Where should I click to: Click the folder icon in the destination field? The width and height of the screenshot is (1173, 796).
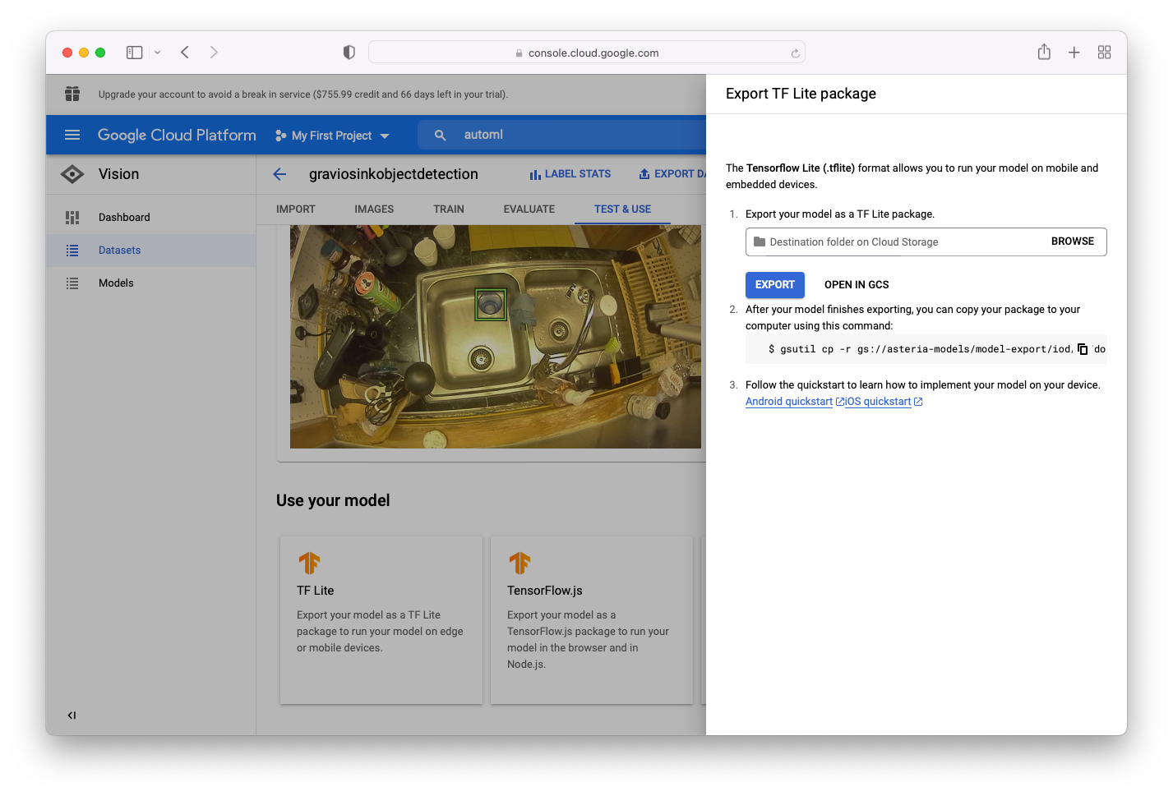(758, 242)
